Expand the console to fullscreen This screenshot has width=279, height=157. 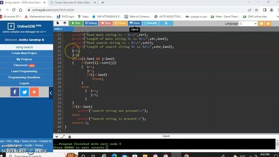pos(63,137)
